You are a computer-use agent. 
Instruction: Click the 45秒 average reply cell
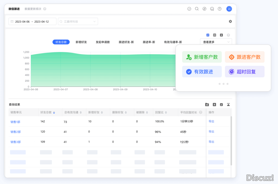point(183,132)
